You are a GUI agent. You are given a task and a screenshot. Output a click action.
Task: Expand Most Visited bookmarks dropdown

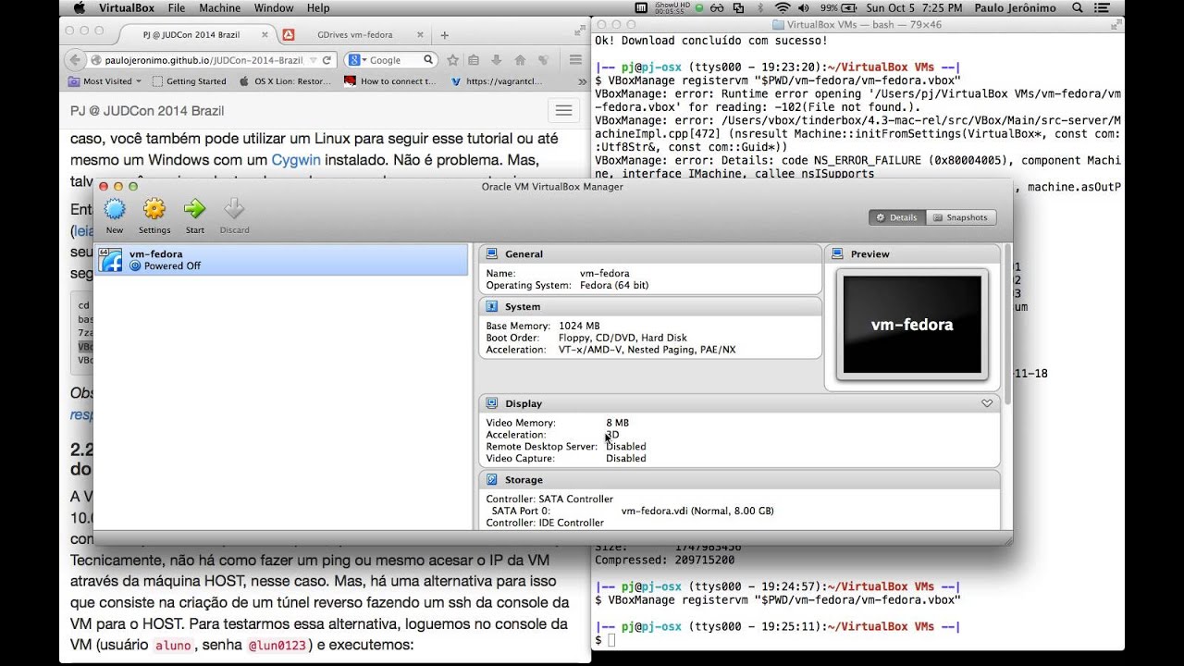(x=139, y=81)
